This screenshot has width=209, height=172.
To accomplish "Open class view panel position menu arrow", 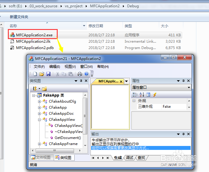I will point(76,81).
